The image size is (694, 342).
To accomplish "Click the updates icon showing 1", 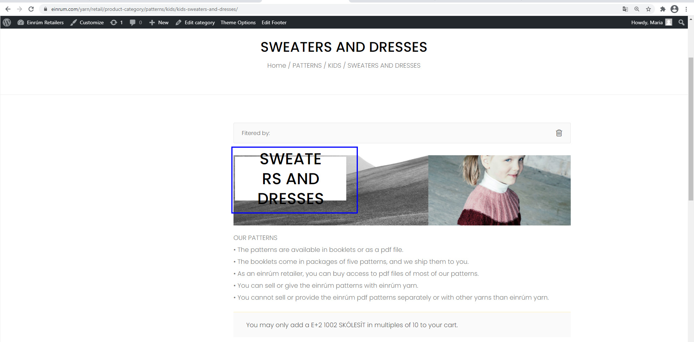I will point(116,22).
